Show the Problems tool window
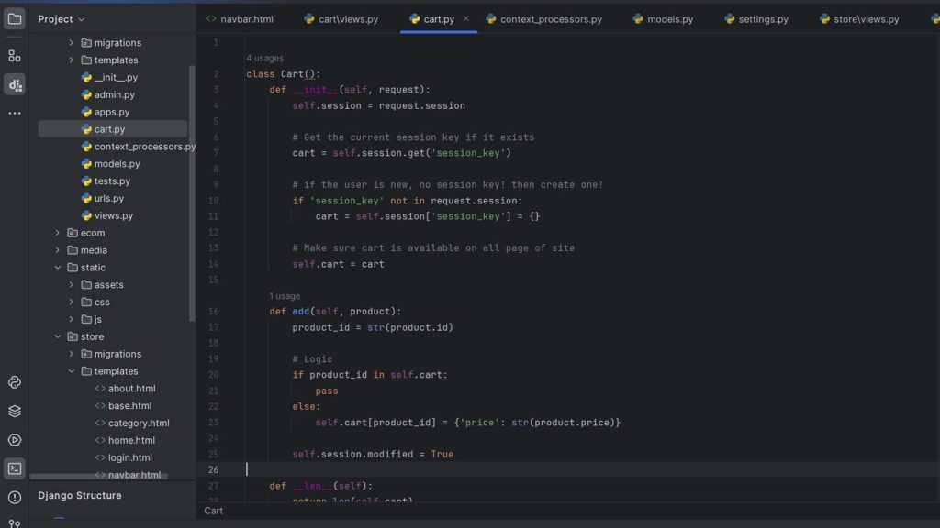The width and height of the screenshot is (940, 528). click(15, 498)
